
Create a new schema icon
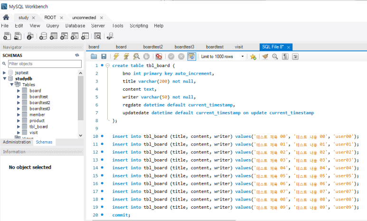tap(43, 36)
